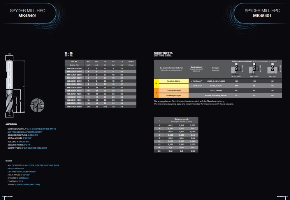
Task: Select article row MK45401-0500
Action: [100, 75]
